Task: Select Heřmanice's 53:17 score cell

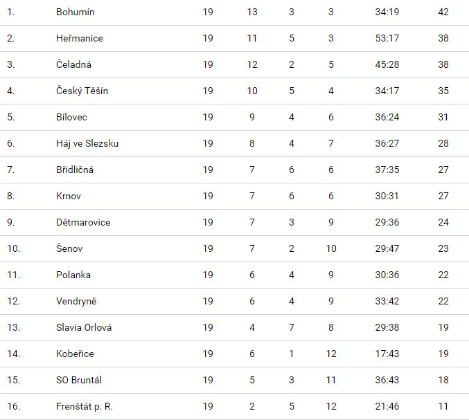Action: [x=387, y=39]
